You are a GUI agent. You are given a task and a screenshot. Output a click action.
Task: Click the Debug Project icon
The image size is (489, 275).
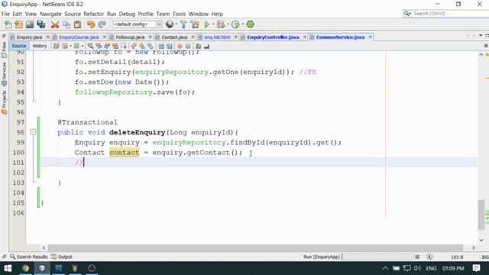[x=221, y=24]
